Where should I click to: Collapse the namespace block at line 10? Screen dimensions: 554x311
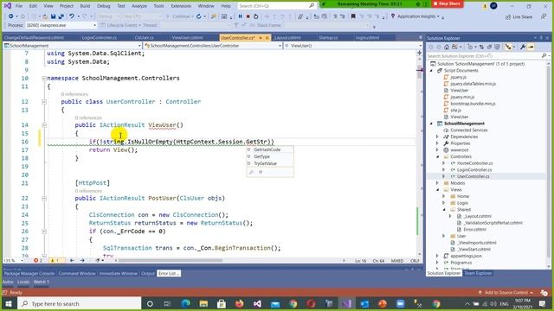coord(44,79)
